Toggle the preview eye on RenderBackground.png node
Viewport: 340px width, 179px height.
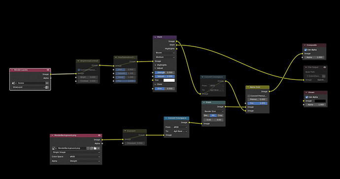pyautogui.click(x=100, y=135)
